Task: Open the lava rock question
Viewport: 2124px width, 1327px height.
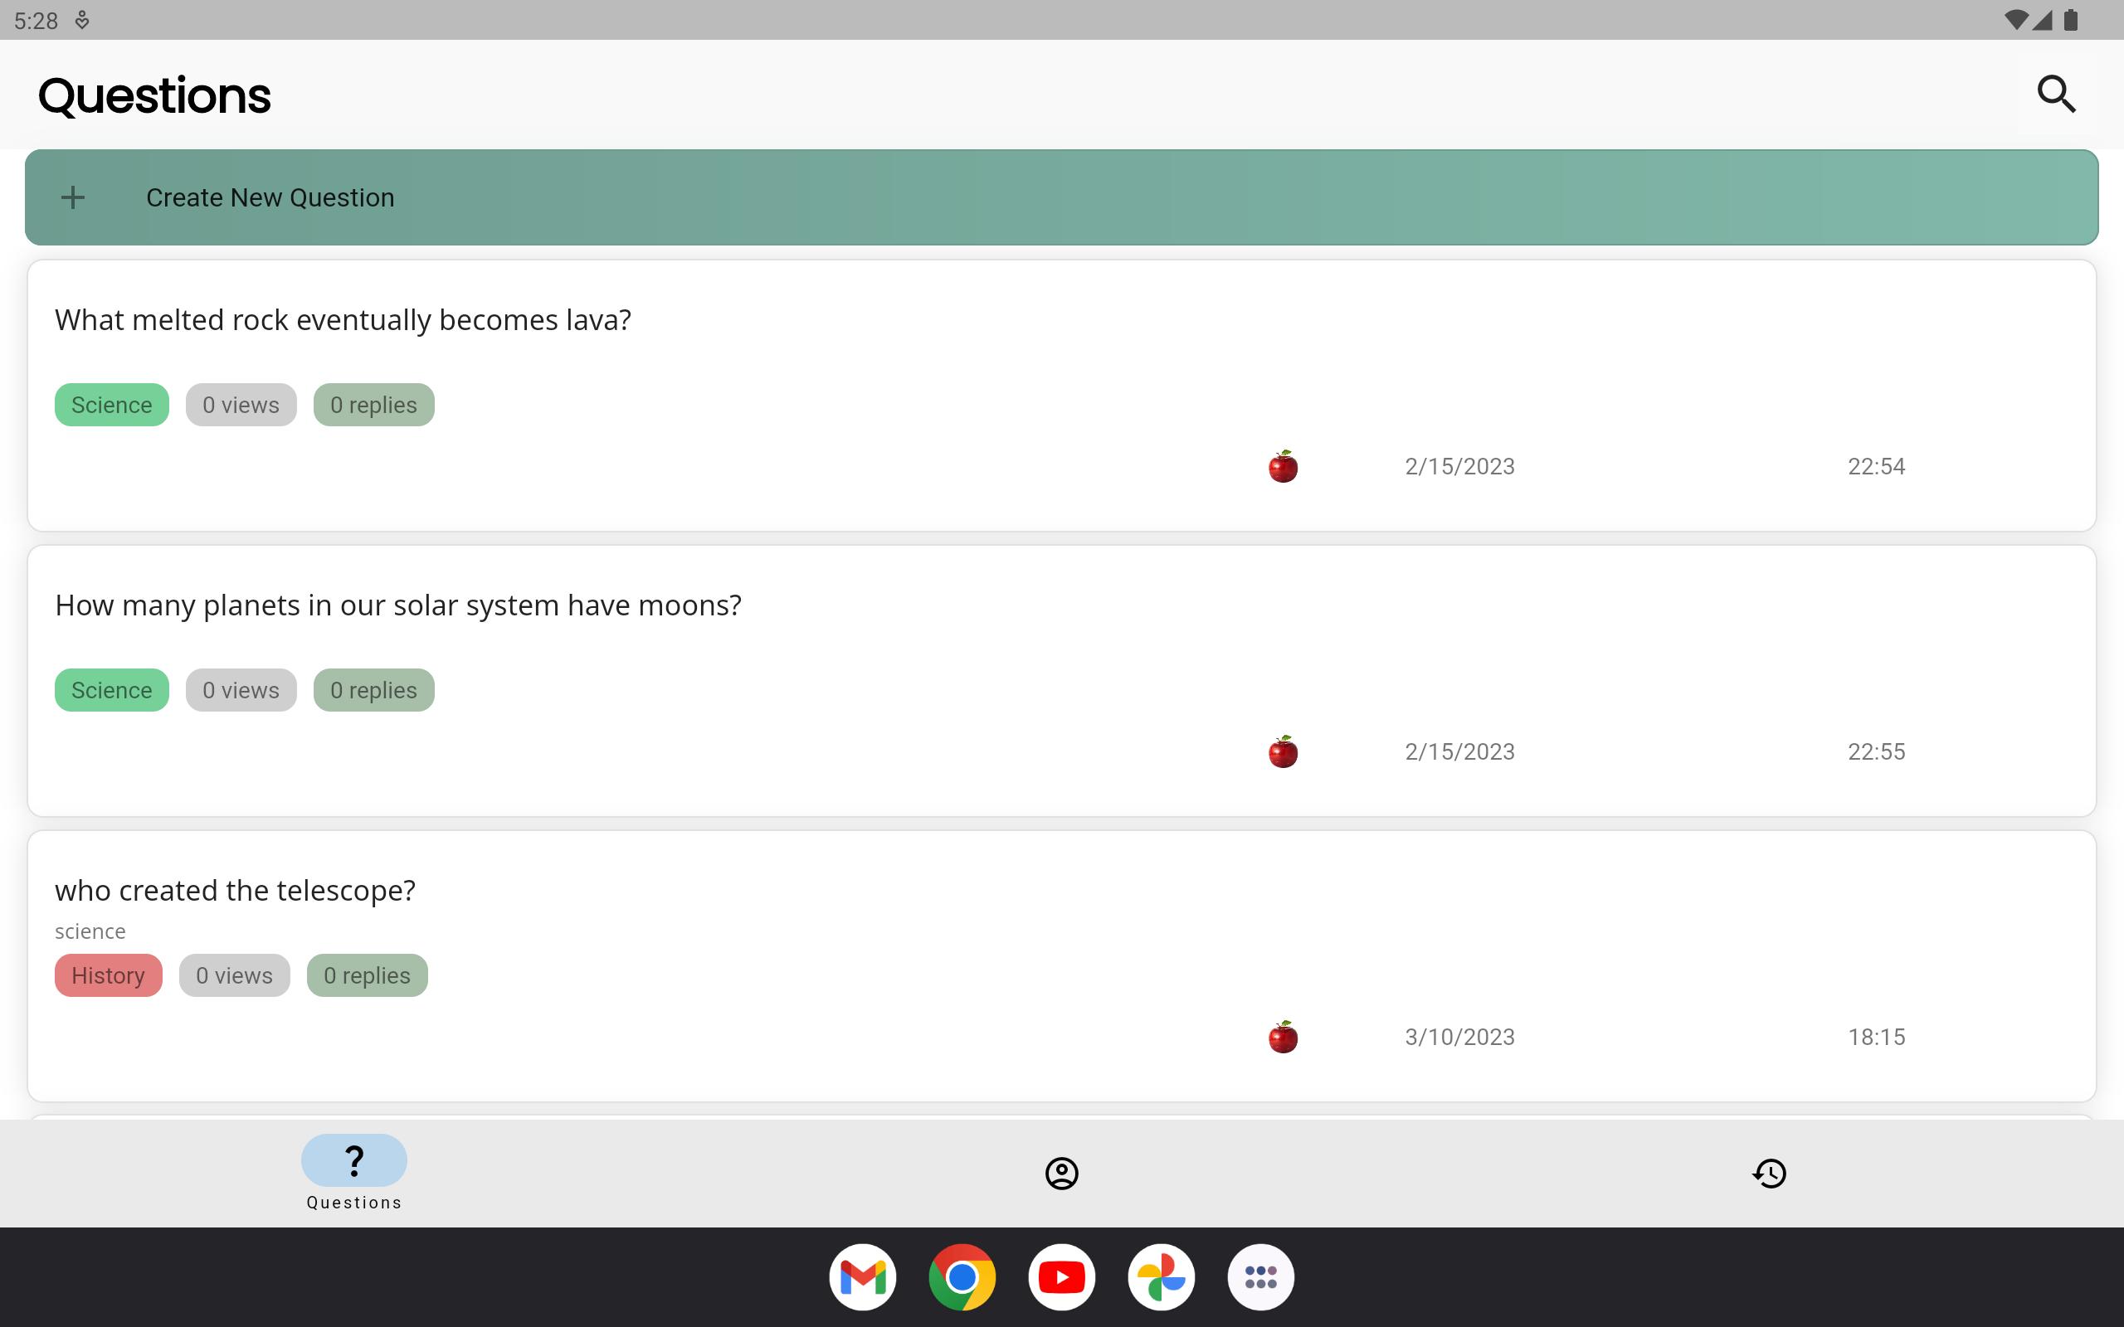Action: (x=343, y=320)
